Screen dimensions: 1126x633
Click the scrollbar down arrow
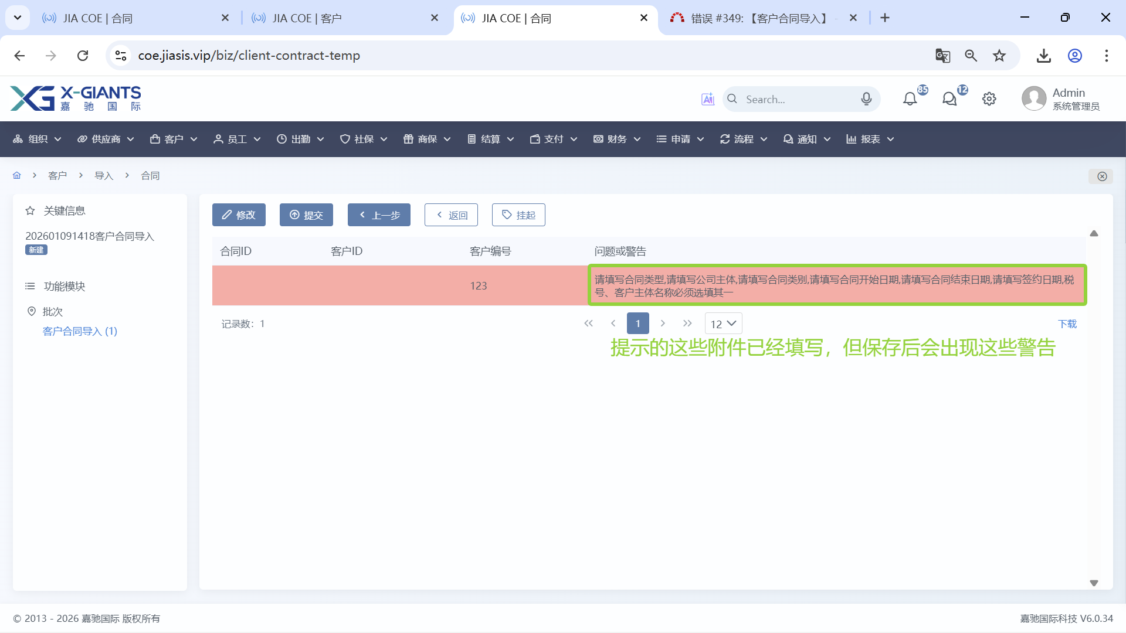1094,583
